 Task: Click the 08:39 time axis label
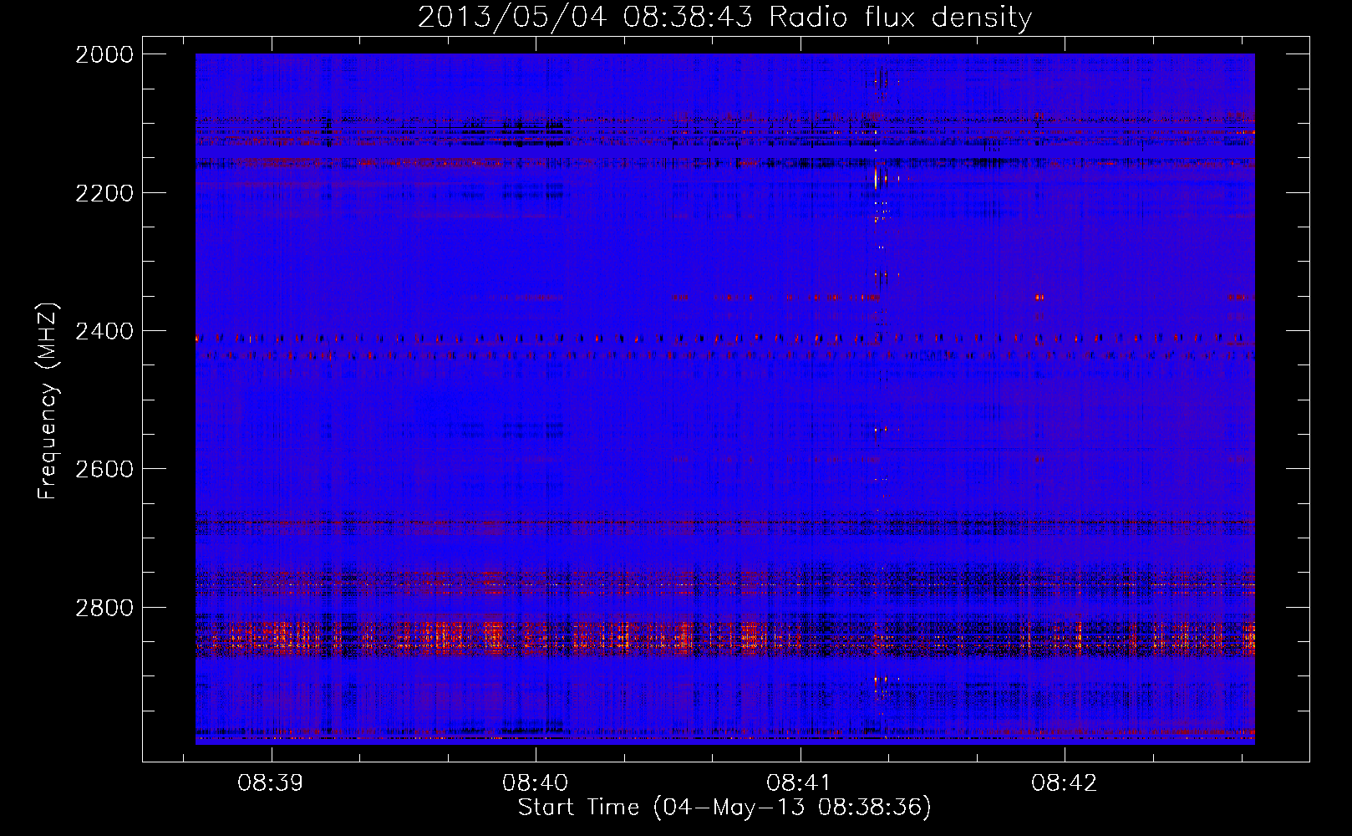click(x=270, y=783)
